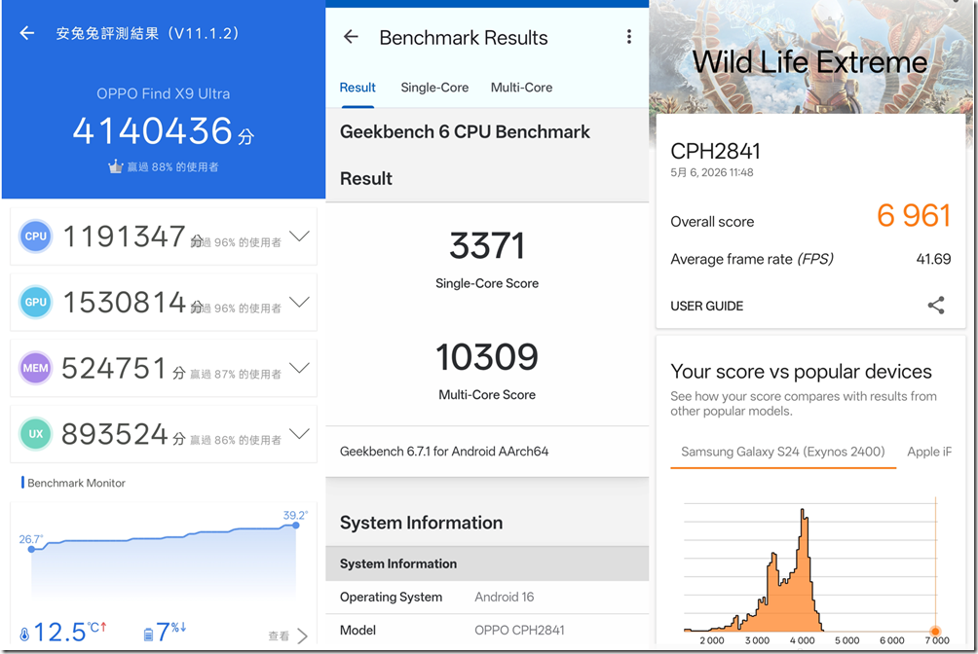Tap the thermometer icon beside 12.5°C
Viewport: 978px width, 654px height.
24,635
